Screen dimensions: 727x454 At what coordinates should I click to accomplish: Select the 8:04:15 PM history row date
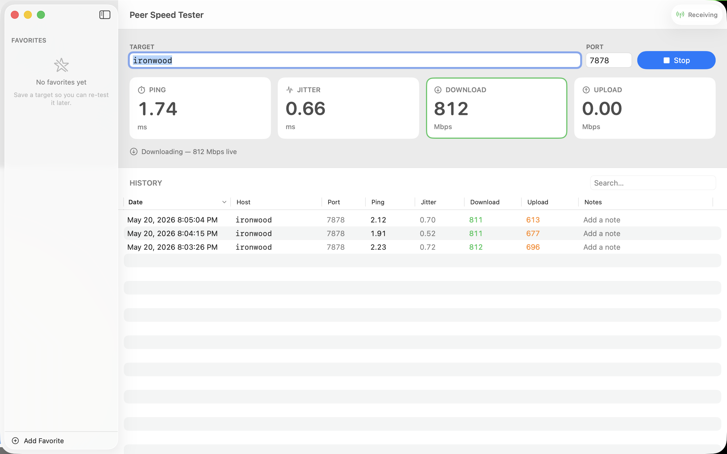172,233
